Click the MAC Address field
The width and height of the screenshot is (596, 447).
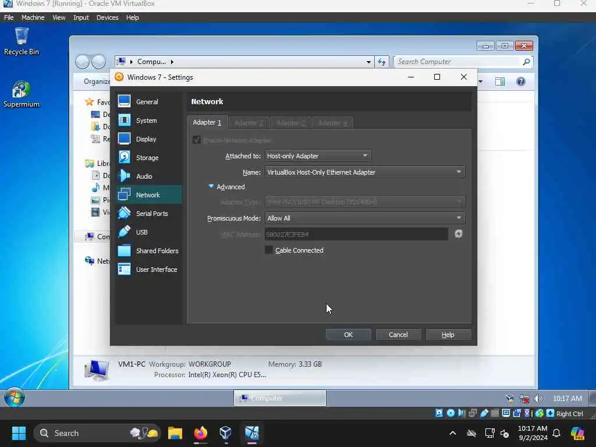point(356,234)
